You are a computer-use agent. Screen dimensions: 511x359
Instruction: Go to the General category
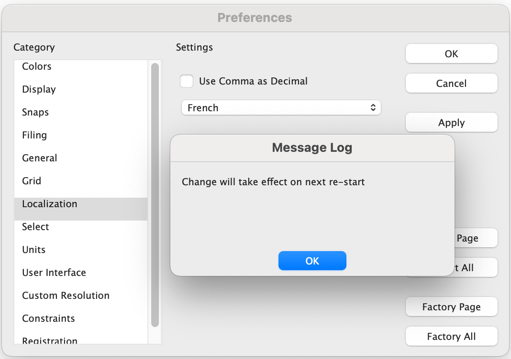tap(40, 158)
